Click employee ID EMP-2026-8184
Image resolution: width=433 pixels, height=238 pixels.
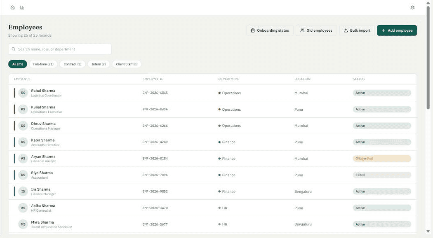point(155,159)
